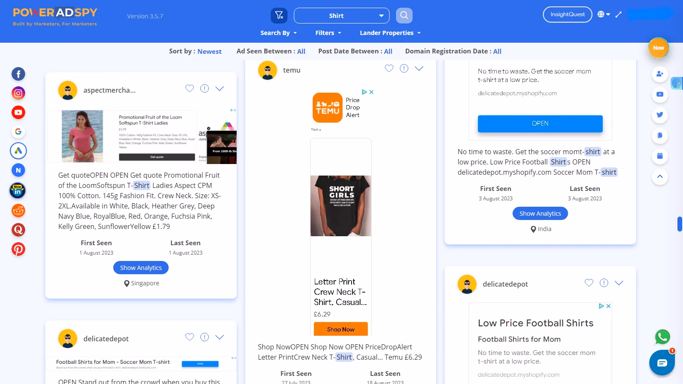Select the Reddit platform icon
Screen dimensions: 683x384
coord(18,211)
